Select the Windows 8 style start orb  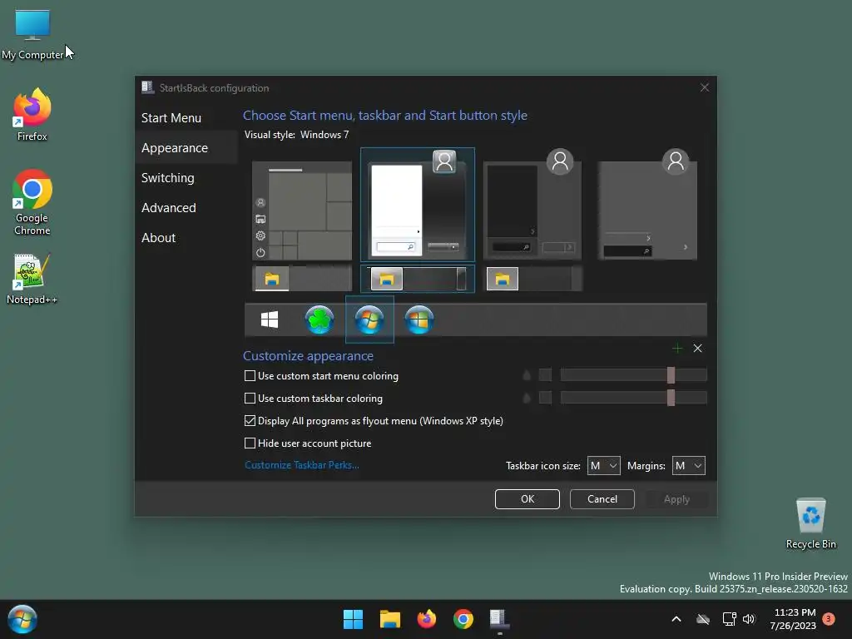[419, 319]
